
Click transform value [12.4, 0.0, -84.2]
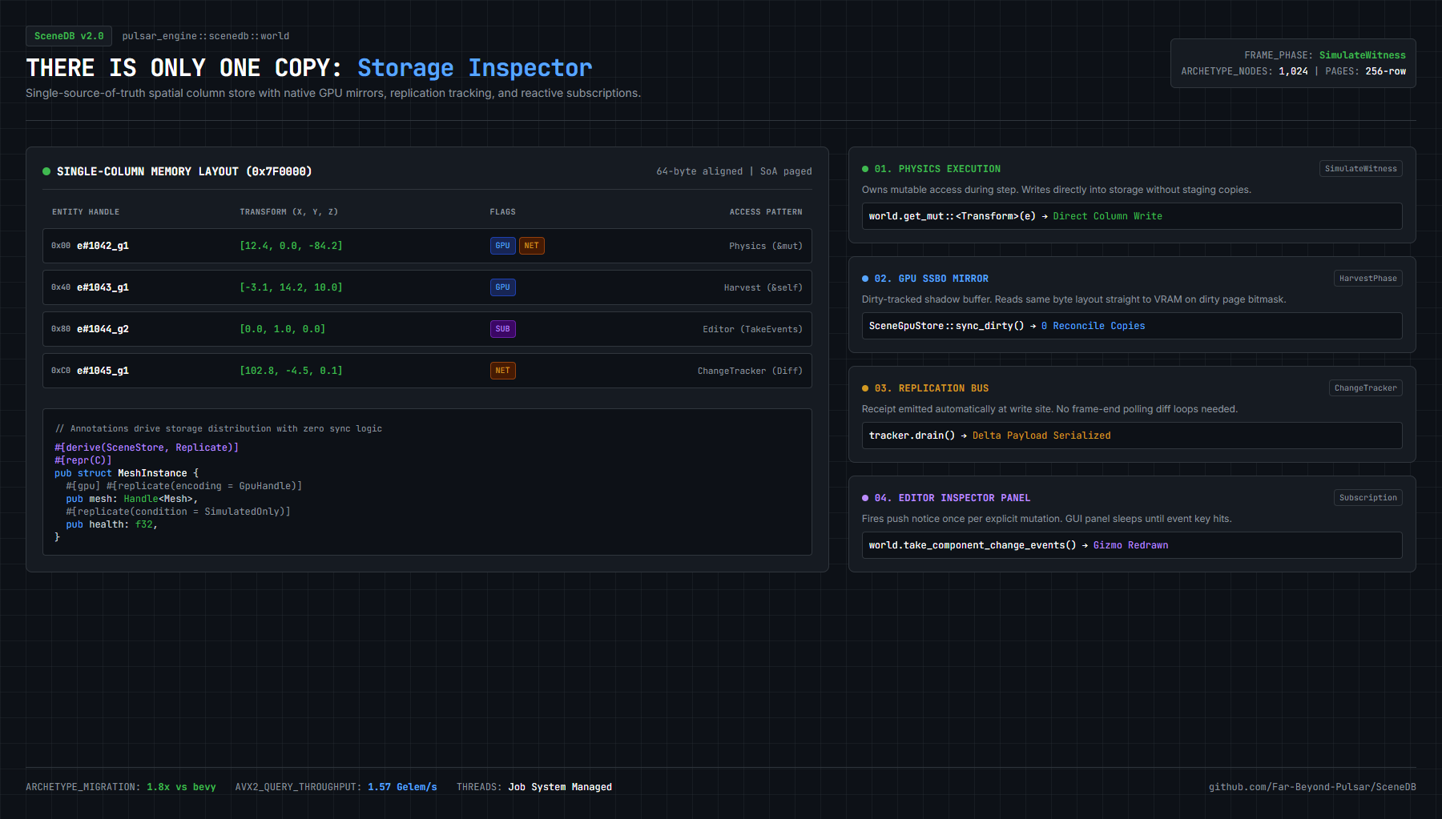[291, 246]
